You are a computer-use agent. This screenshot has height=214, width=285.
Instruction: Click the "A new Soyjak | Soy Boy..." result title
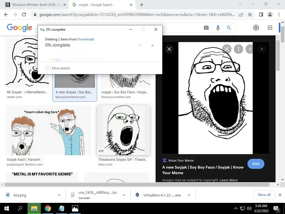tap(74, 92)
